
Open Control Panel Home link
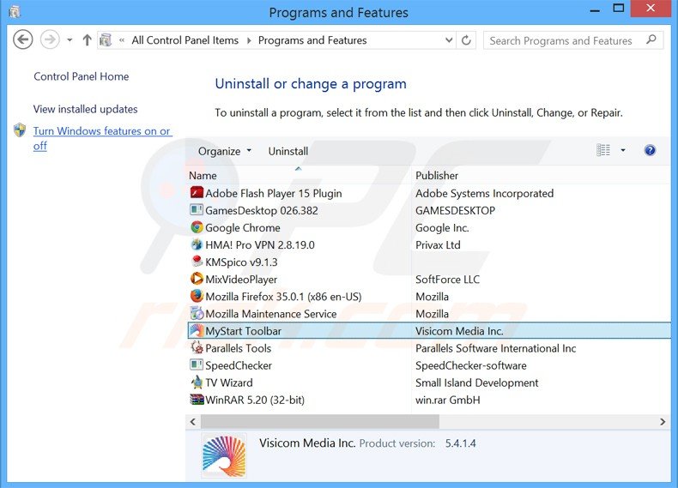point(82,76)
